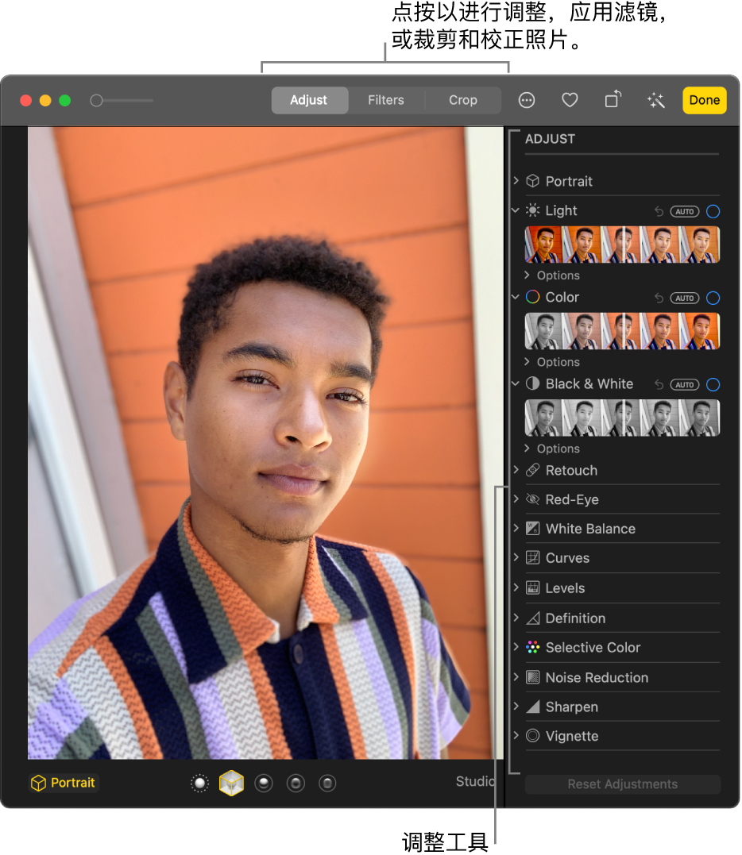Apply auto enhance with magic wand
Screen dimensions: 742x855
(x=655, y=100)
